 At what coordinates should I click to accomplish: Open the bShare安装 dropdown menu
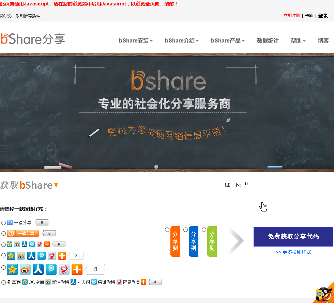pos(136,40)
